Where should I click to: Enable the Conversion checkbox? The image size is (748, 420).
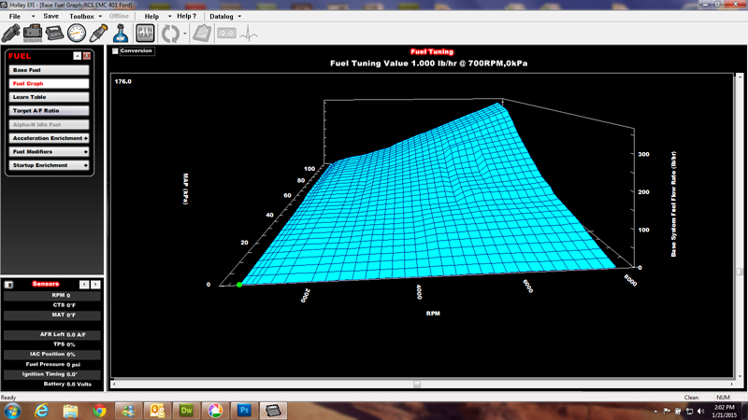point(115,51)
